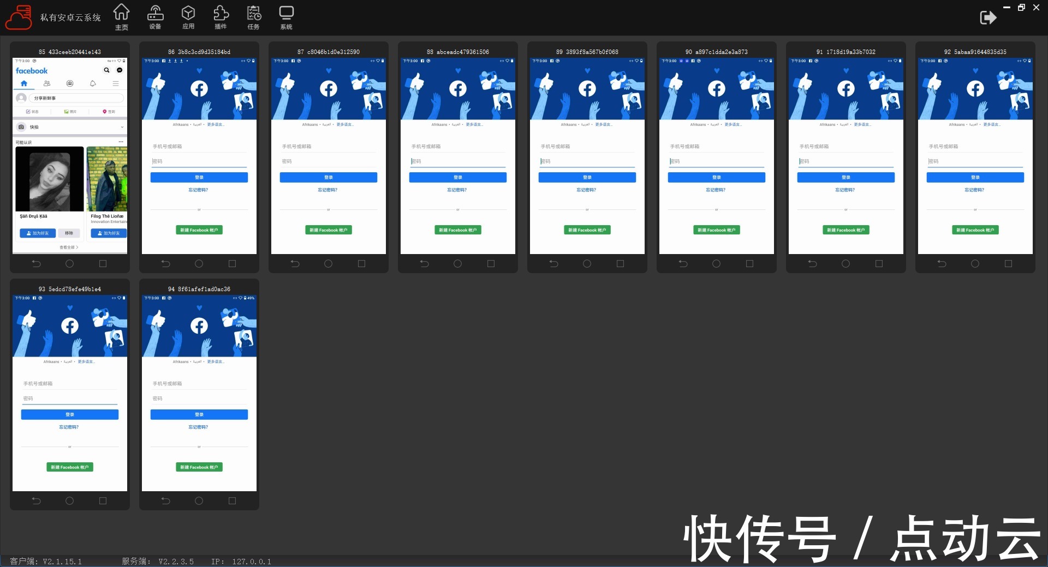The height and width of the screenshot is (567, 1048).
Task: Tap Messenger icon on device 85
Action: (120, 70)
